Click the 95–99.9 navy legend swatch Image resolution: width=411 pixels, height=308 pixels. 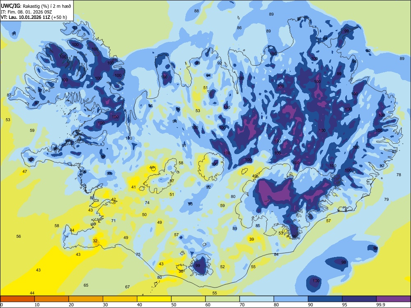[359, 299]
